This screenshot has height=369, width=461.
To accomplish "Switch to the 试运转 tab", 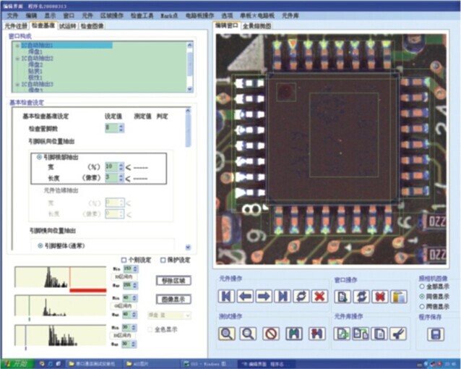I will (x=67, y=25).
